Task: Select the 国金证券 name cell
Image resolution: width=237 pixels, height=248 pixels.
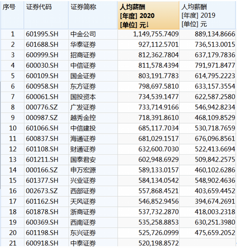Action: (93, 76)
